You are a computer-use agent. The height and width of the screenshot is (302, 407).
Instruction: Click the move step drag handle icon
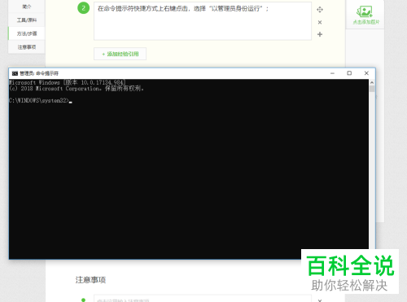click(320, 10)
